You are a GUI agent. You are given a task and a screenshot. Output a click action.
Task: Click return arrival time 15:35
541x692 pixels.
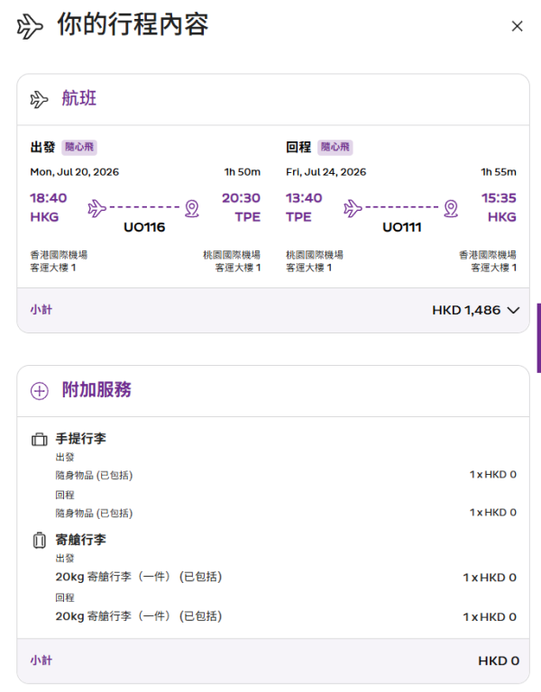pos(499,198)
